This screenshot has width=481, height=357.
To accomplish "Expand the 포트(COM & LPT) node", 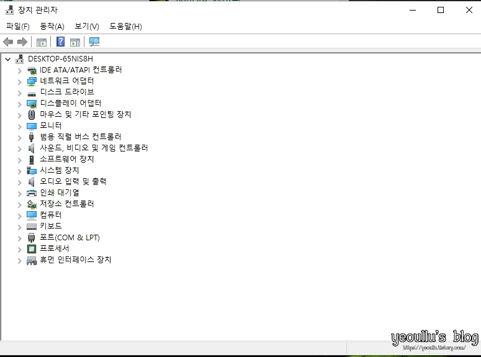I will tap(20, 238).
